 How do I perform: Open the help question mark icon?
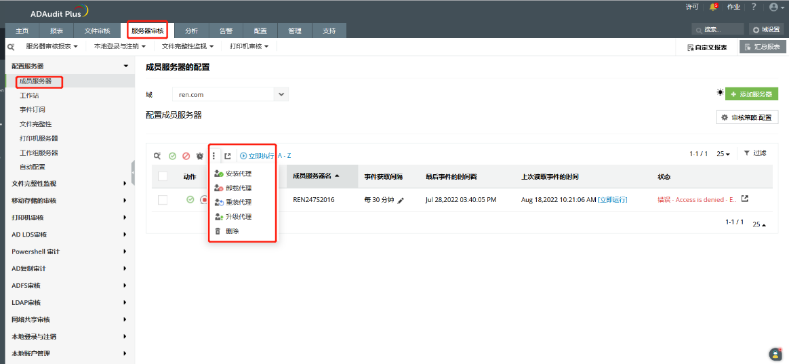[x=753, y=7]
